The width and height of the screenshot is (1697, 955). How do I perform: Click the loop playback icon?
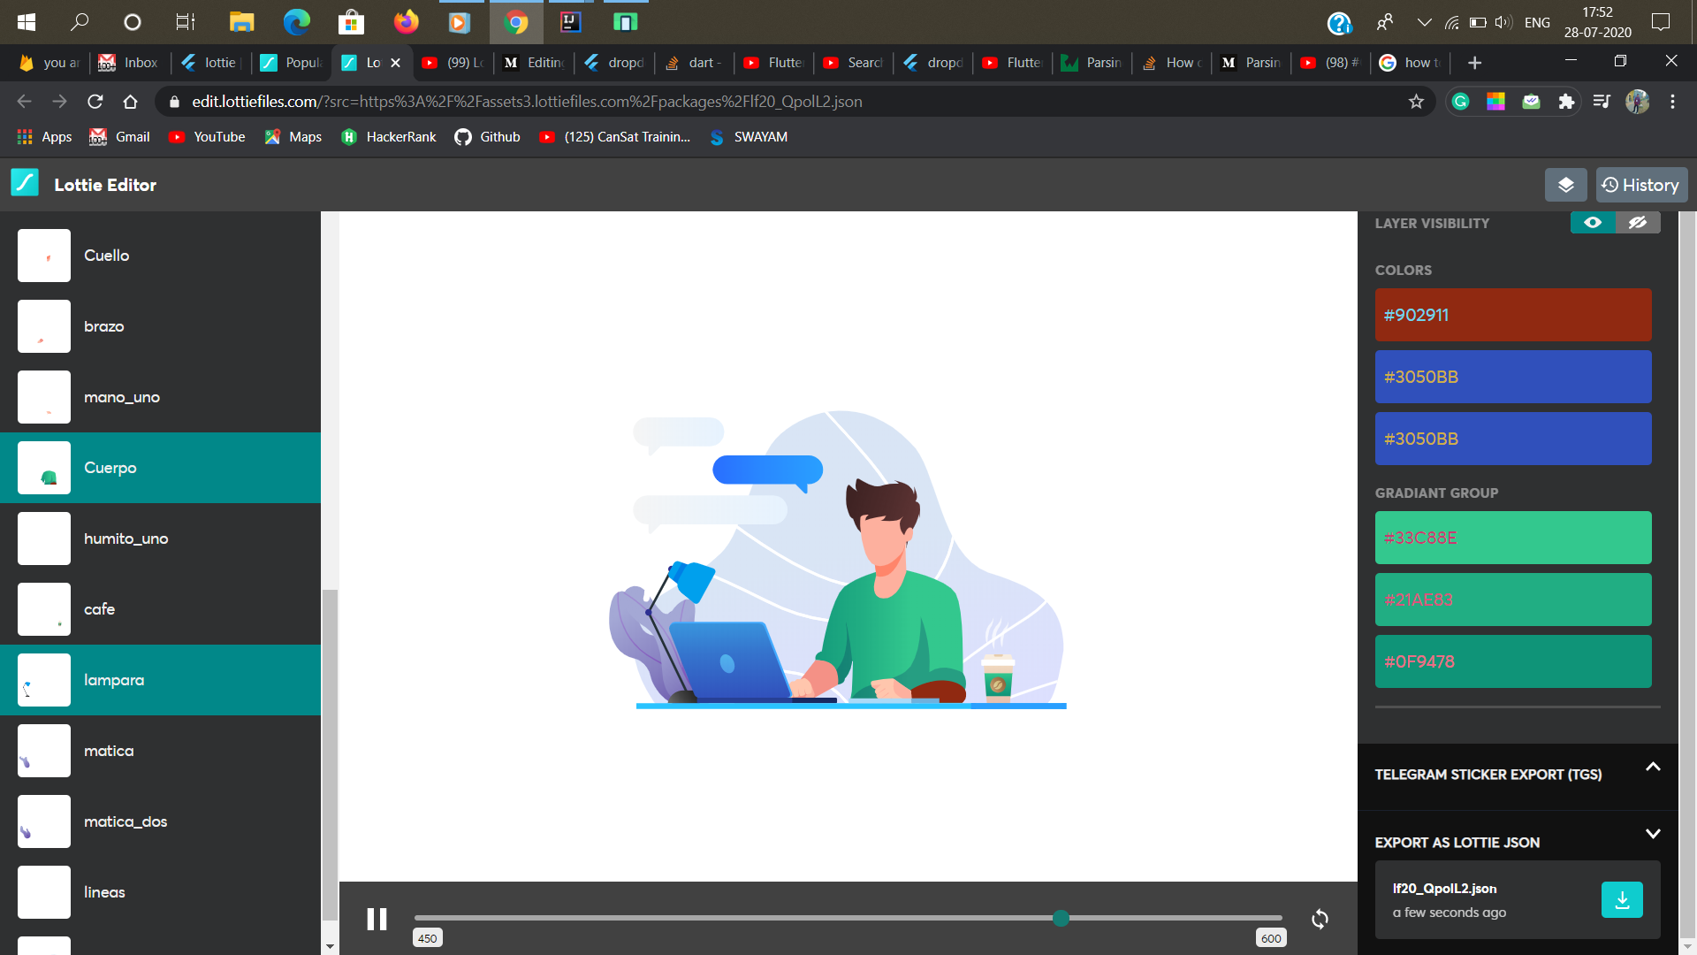pos(1320,919)
